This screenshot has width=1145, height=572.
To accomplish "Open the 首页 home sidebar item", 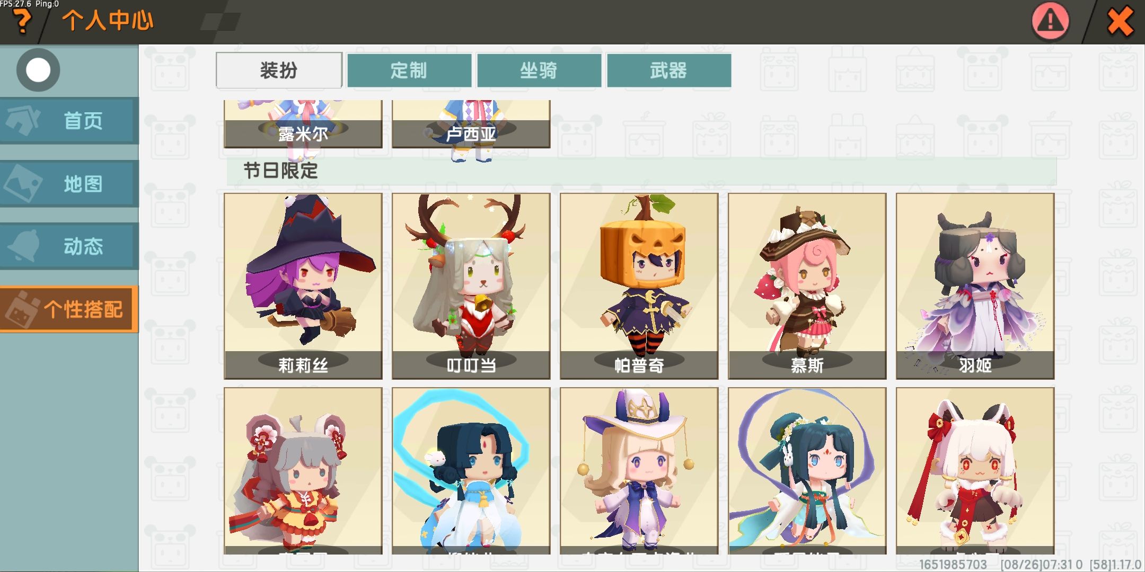I will click(69, 121).
